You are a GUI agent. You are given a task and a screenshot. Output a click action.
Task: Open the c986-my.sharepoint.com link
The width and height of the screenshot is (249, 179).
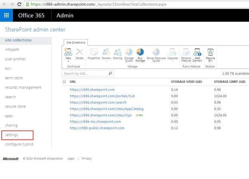95,122
